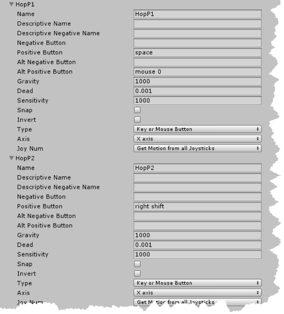This screenshot has width=284, height=314.
Task: Click HopP2 Gravity value field
Action: (198, 235)
